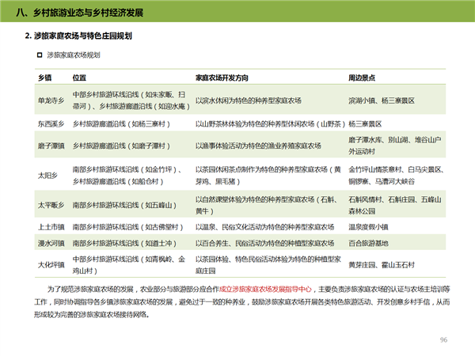Click the red text 成立涉旅家庭农场发展指导中心

pyautogui.click(x=264, y=290)
